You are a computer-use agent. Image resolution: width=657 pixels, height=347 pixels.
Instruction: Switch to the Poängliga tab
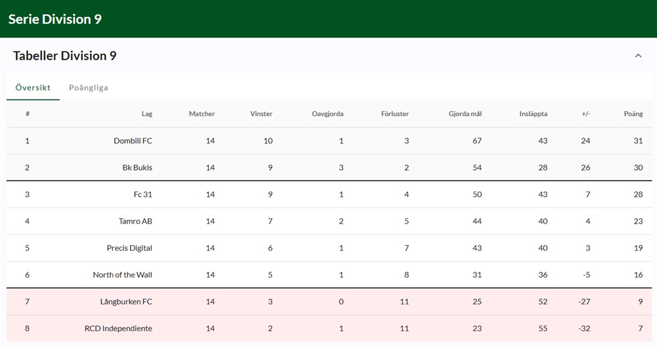pyautogui.click(x=89, y=87)
